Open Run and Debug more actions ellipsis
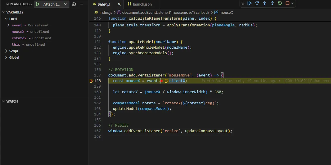The height and width of the screenshot is (165, 331). tap(81, 4)
